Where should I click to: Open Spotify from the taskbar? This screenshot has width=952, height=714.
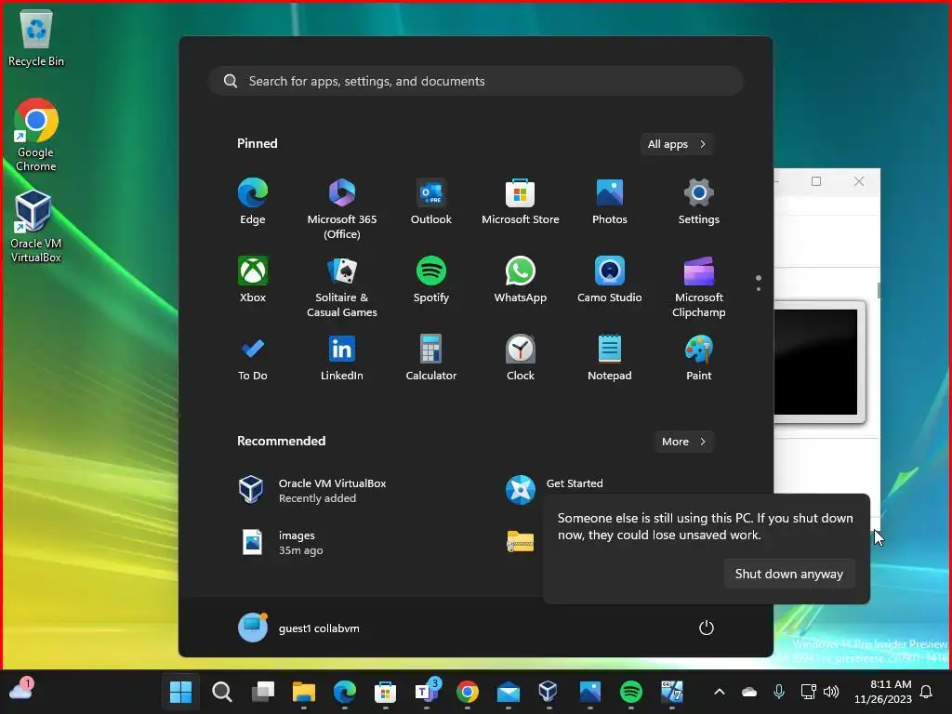(631, 692)
